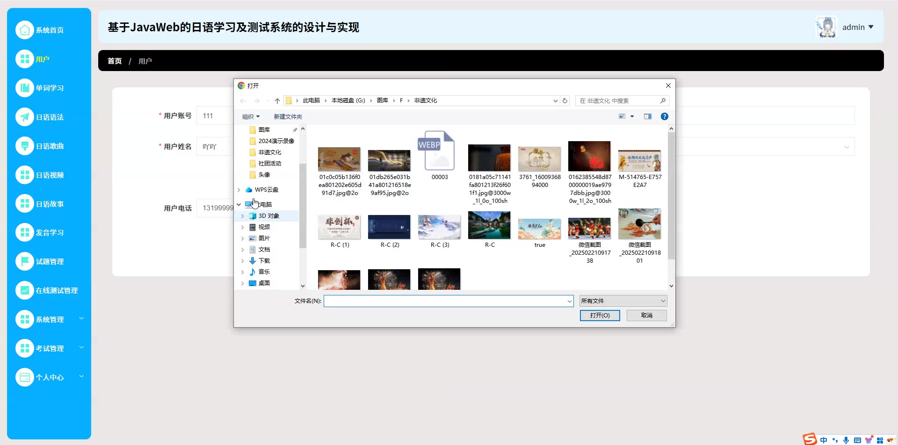Click the 试题管理 flag icon

[x=25, y=261]
